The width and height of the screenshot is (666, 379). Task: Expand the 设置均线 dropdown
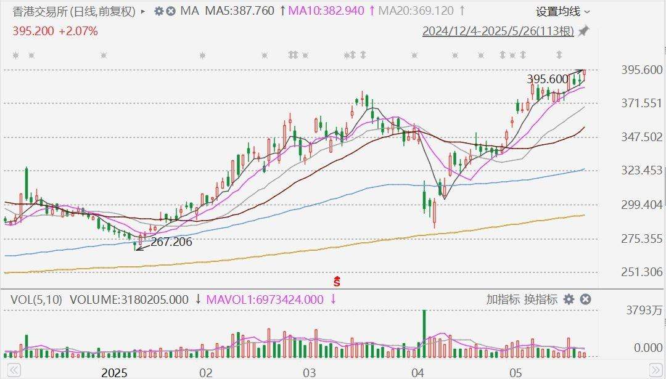click(562, 11)
